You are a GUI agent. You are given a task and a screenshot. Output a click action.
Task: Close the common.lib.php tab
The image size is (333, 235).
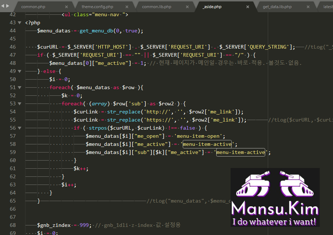(x=187, y=7)
